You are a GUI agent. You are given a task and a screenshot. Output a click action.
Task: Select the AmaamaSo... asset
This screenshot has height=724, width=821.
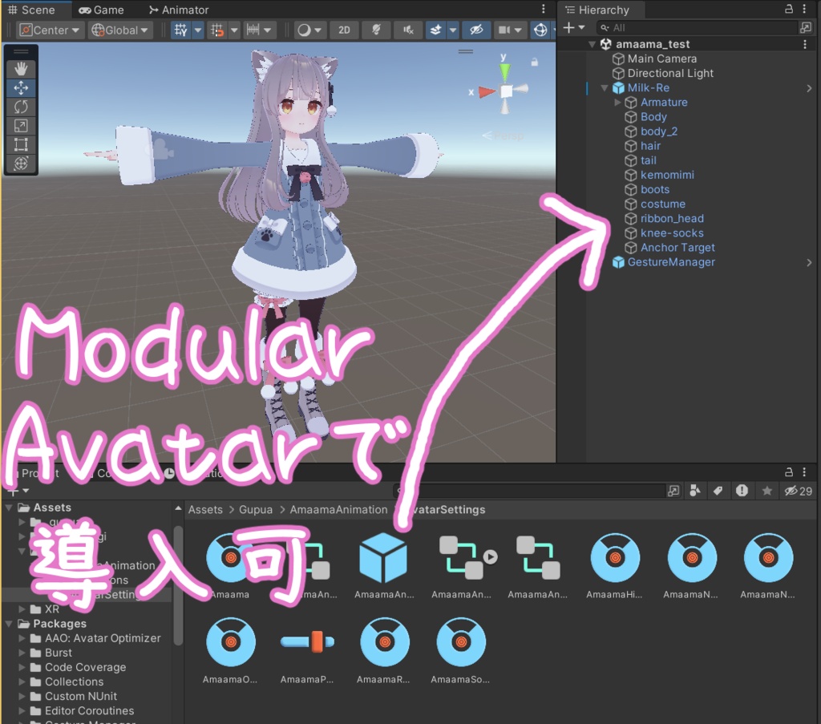460,651
